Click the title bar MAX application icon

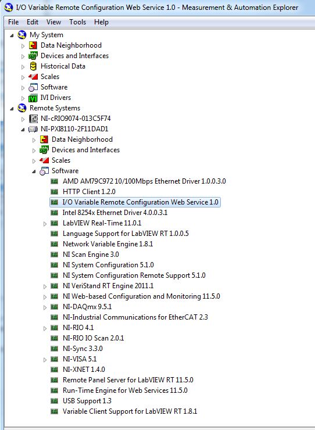[8, 7]
